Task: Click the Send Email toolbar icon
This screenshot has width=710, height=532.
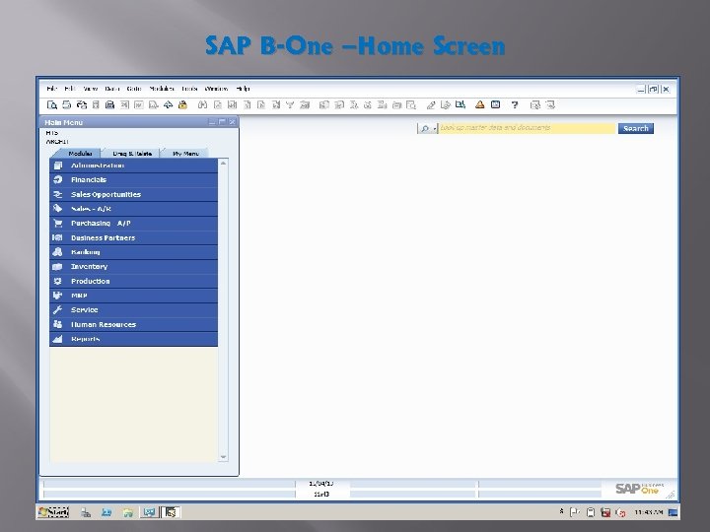Action: [82, 105]
